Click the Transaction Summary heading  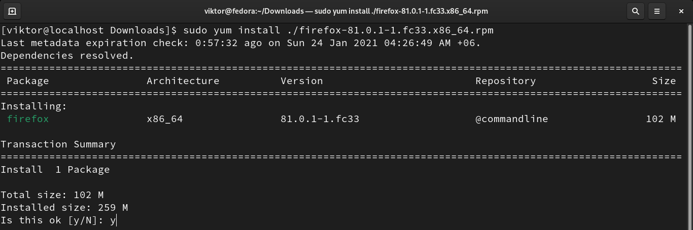58,144
